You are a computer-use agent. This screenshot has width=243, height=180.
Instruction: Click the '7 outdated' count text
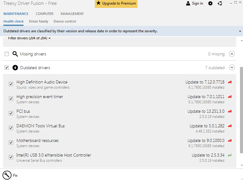pyautogui.click(x=215, y=68)
